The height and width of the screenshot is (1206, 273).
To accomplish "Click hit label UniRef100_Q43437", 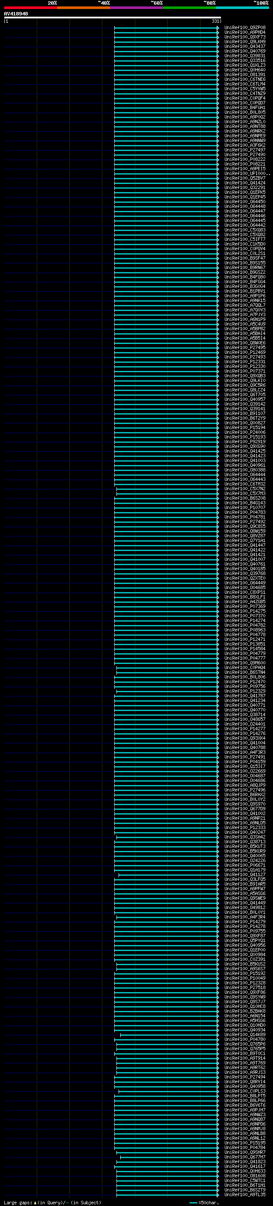I will coord(245,46).
